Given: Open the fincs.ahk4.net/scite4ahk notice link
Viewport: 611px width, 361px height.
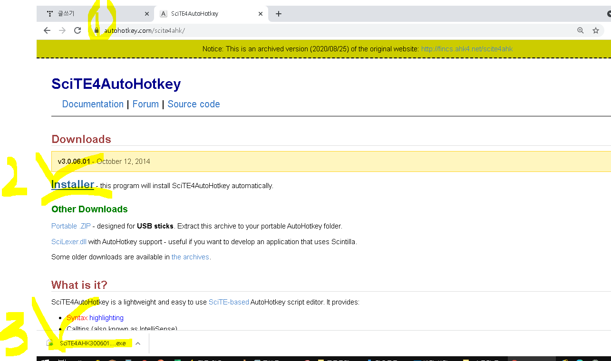Looking at the screenshot, I should click(x=467, y=49).
